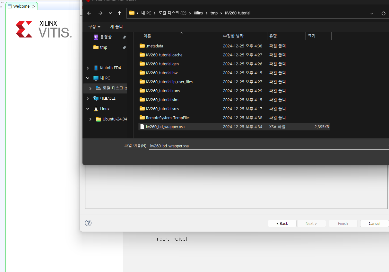Select 로컬 디스크 drive in sidebar
This screenshot has height=272, width=389.
(x=111, y=88)
